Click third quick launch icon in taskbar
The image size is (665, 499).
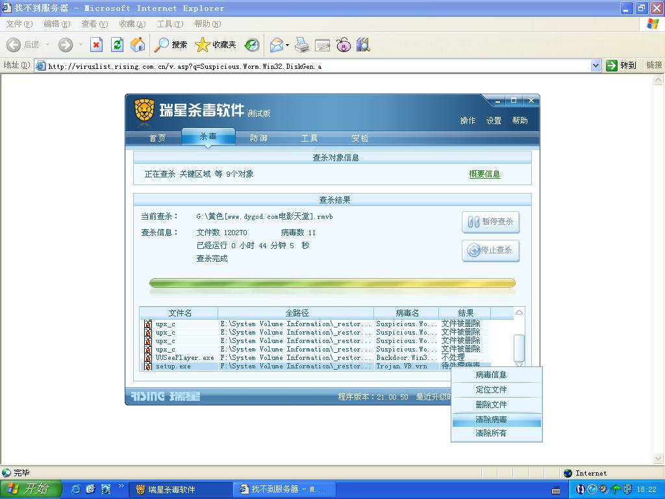point(106,489)
